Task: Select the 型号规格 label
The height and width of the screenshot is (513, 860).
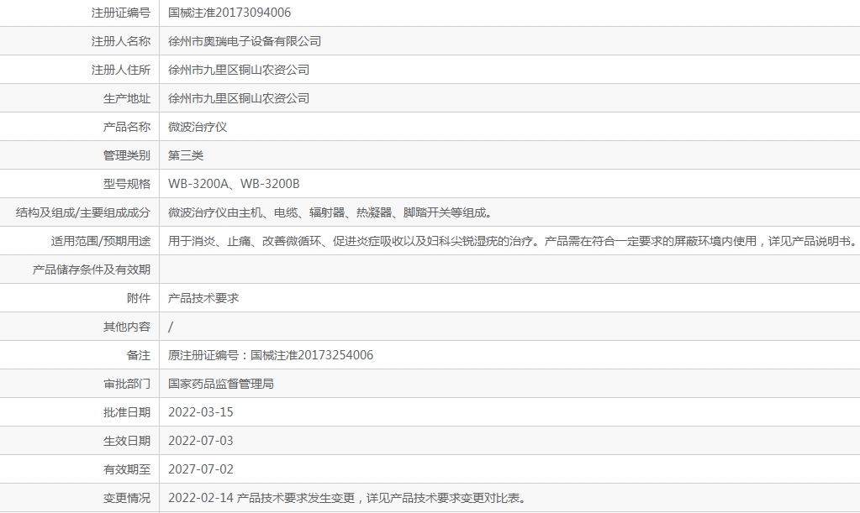Action: pyautogui.click(x=127, y=183)
